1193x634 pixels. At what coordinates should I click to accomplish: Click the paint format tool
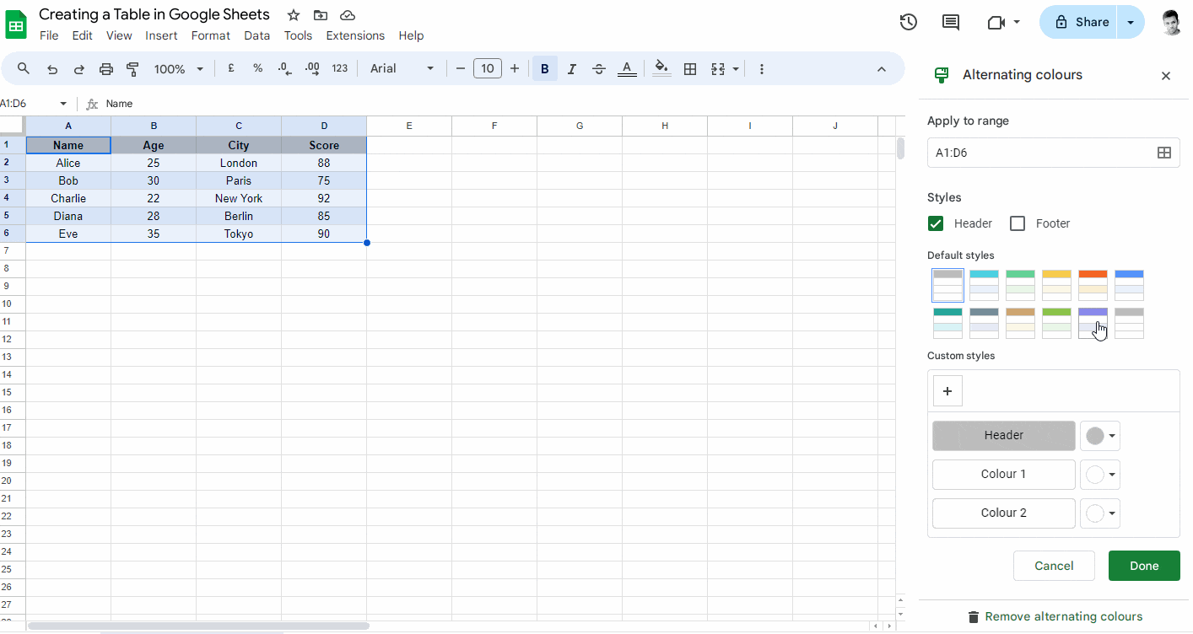[132, 68]
